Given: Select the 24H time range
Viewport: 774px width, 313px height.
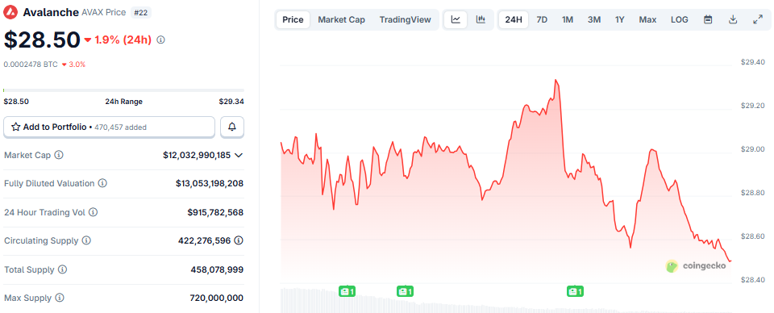Looking at the screenshot, I should [x=514, y=19].
